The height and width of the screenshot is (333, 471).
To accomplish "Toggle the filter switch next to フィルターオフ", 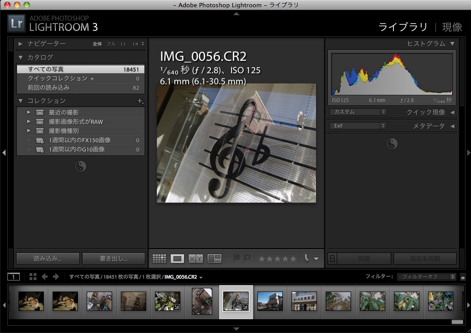I will tap(463, 277).
